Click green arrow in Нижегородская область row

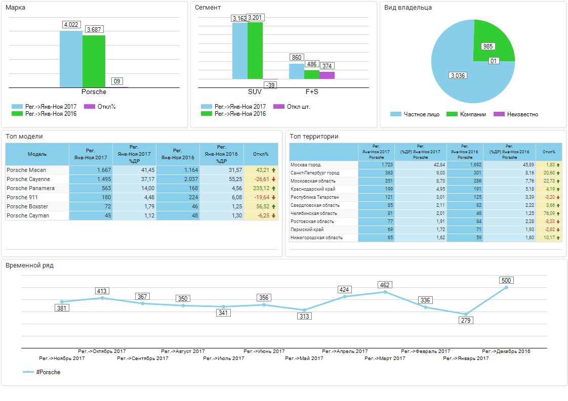point(558,238)
